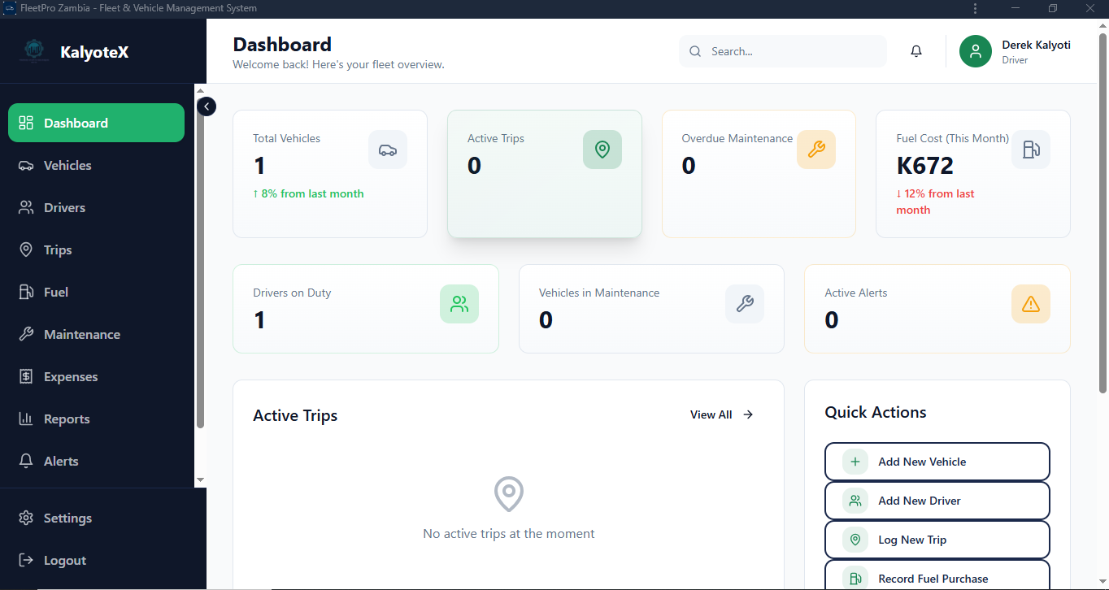Image resolution: width=1109 pixels, height=590 pixels.
Task: Click the green user avatar icon
Action: point(975,51)
